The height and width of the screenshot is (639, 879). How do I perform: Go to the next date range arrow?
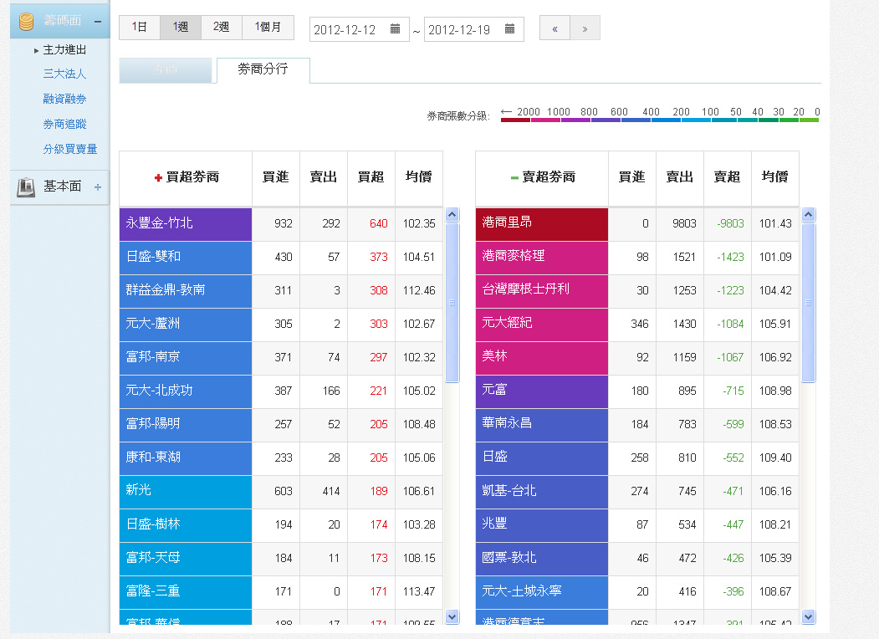point(585,28)
